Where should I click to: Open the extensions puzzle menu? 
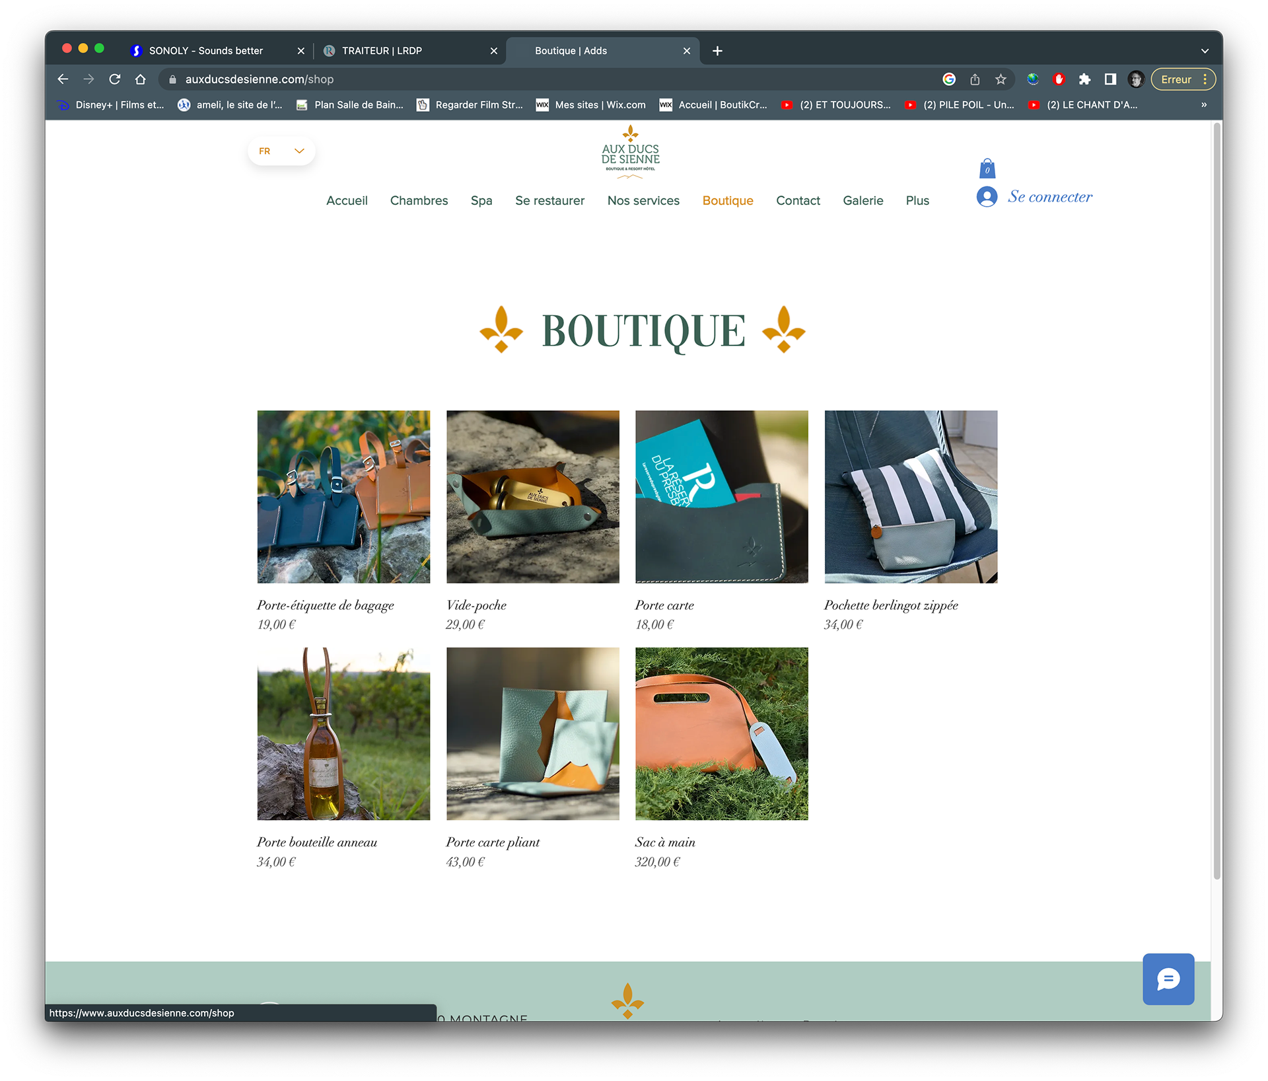click(1084, 79)
